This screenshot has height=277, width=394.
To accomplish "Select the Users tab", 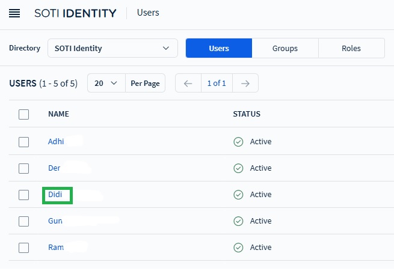I will (x=218, y=48).
